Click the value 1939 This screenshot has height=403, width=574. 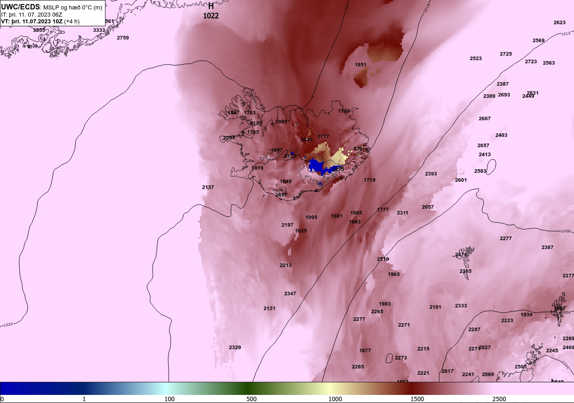coord(526,315)
